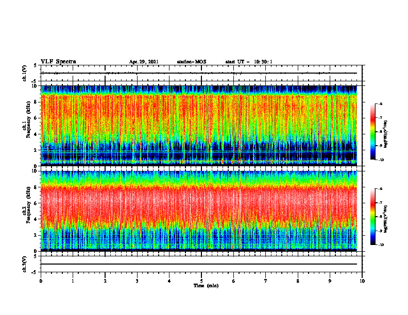Click the time axis tick label "1"
408x315 pixels.
73,281
